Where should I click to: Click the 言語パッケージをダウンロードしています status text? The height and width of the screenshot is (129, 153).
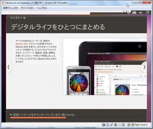click(x=44, y=115)
